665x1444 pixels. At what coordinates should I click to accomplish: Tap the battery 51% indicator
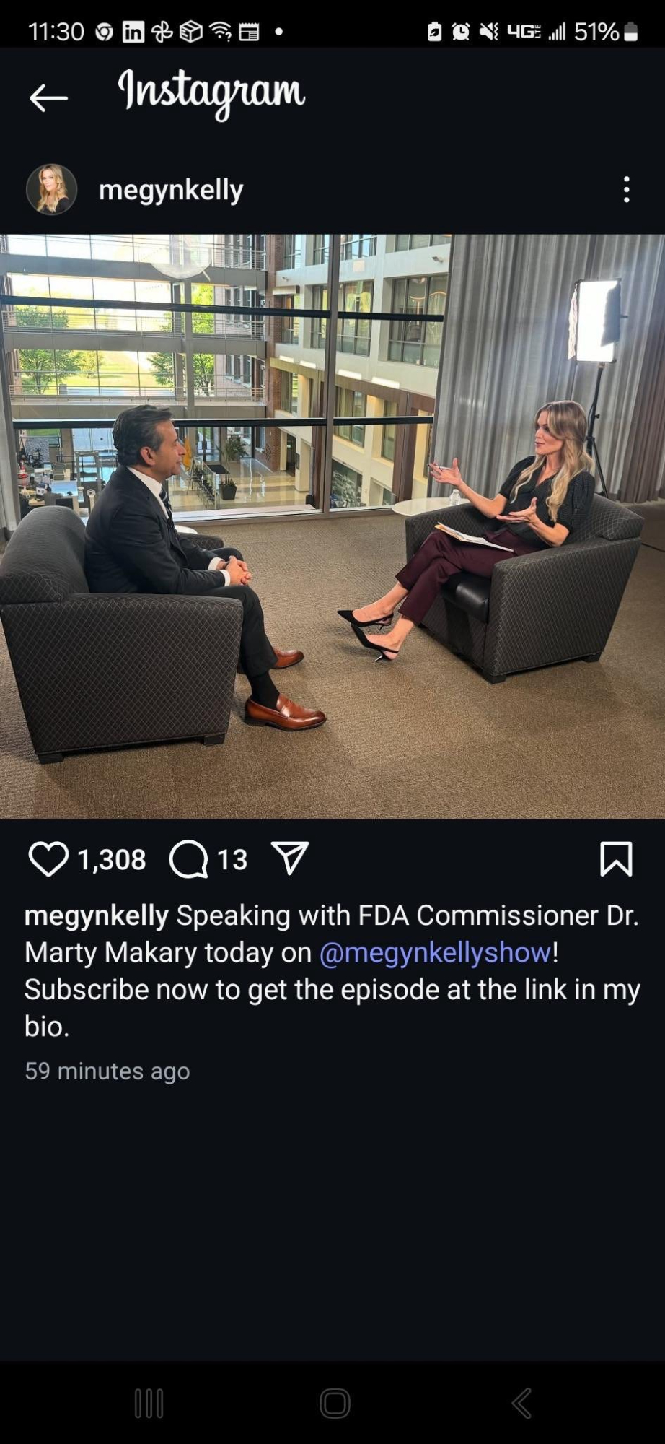coord(606,32)
